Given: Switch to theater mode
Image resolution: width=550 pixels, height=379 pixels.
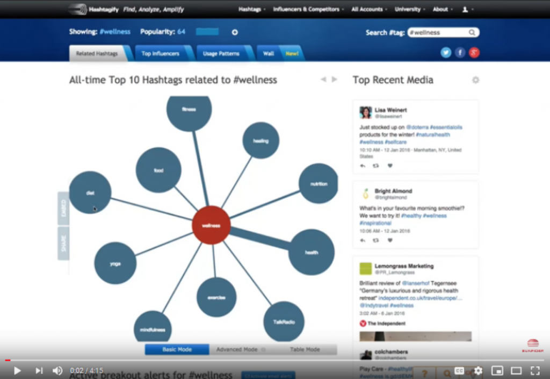Looking at the screenshot, I should tap(516, 370).
